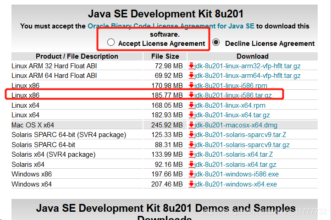331x220 pixels.
Task: Click download arrow icon for linux-i586.rpm
Action: [x=191, y=86]
